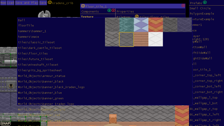The image size is (224, 126).
Task: Select PolygonExample prefab
Action: tap(202, 14)
